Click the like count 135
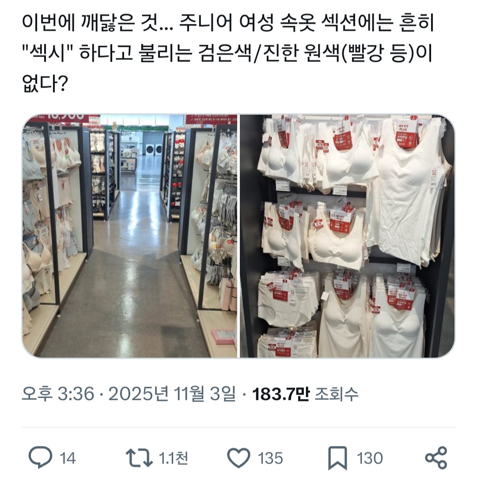This screenshot has width=477, height=486. pos(270,458)
